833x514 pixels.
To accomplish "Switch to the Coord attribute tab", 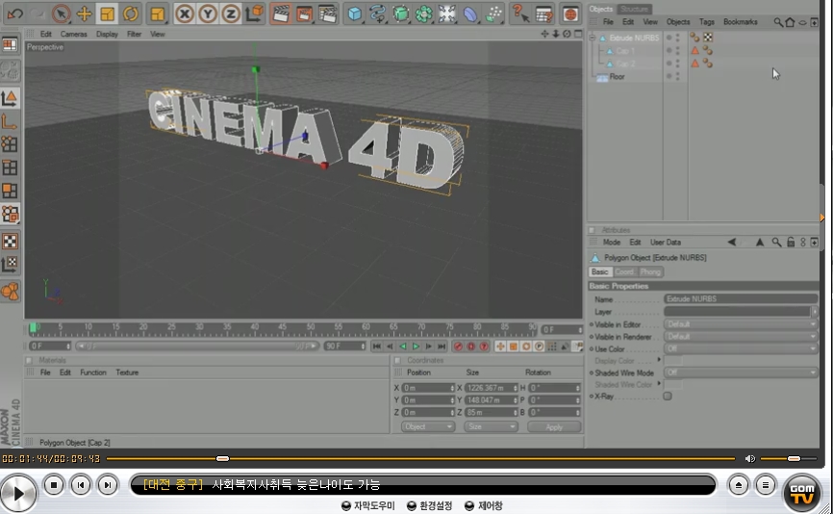I will coord(624,271).
